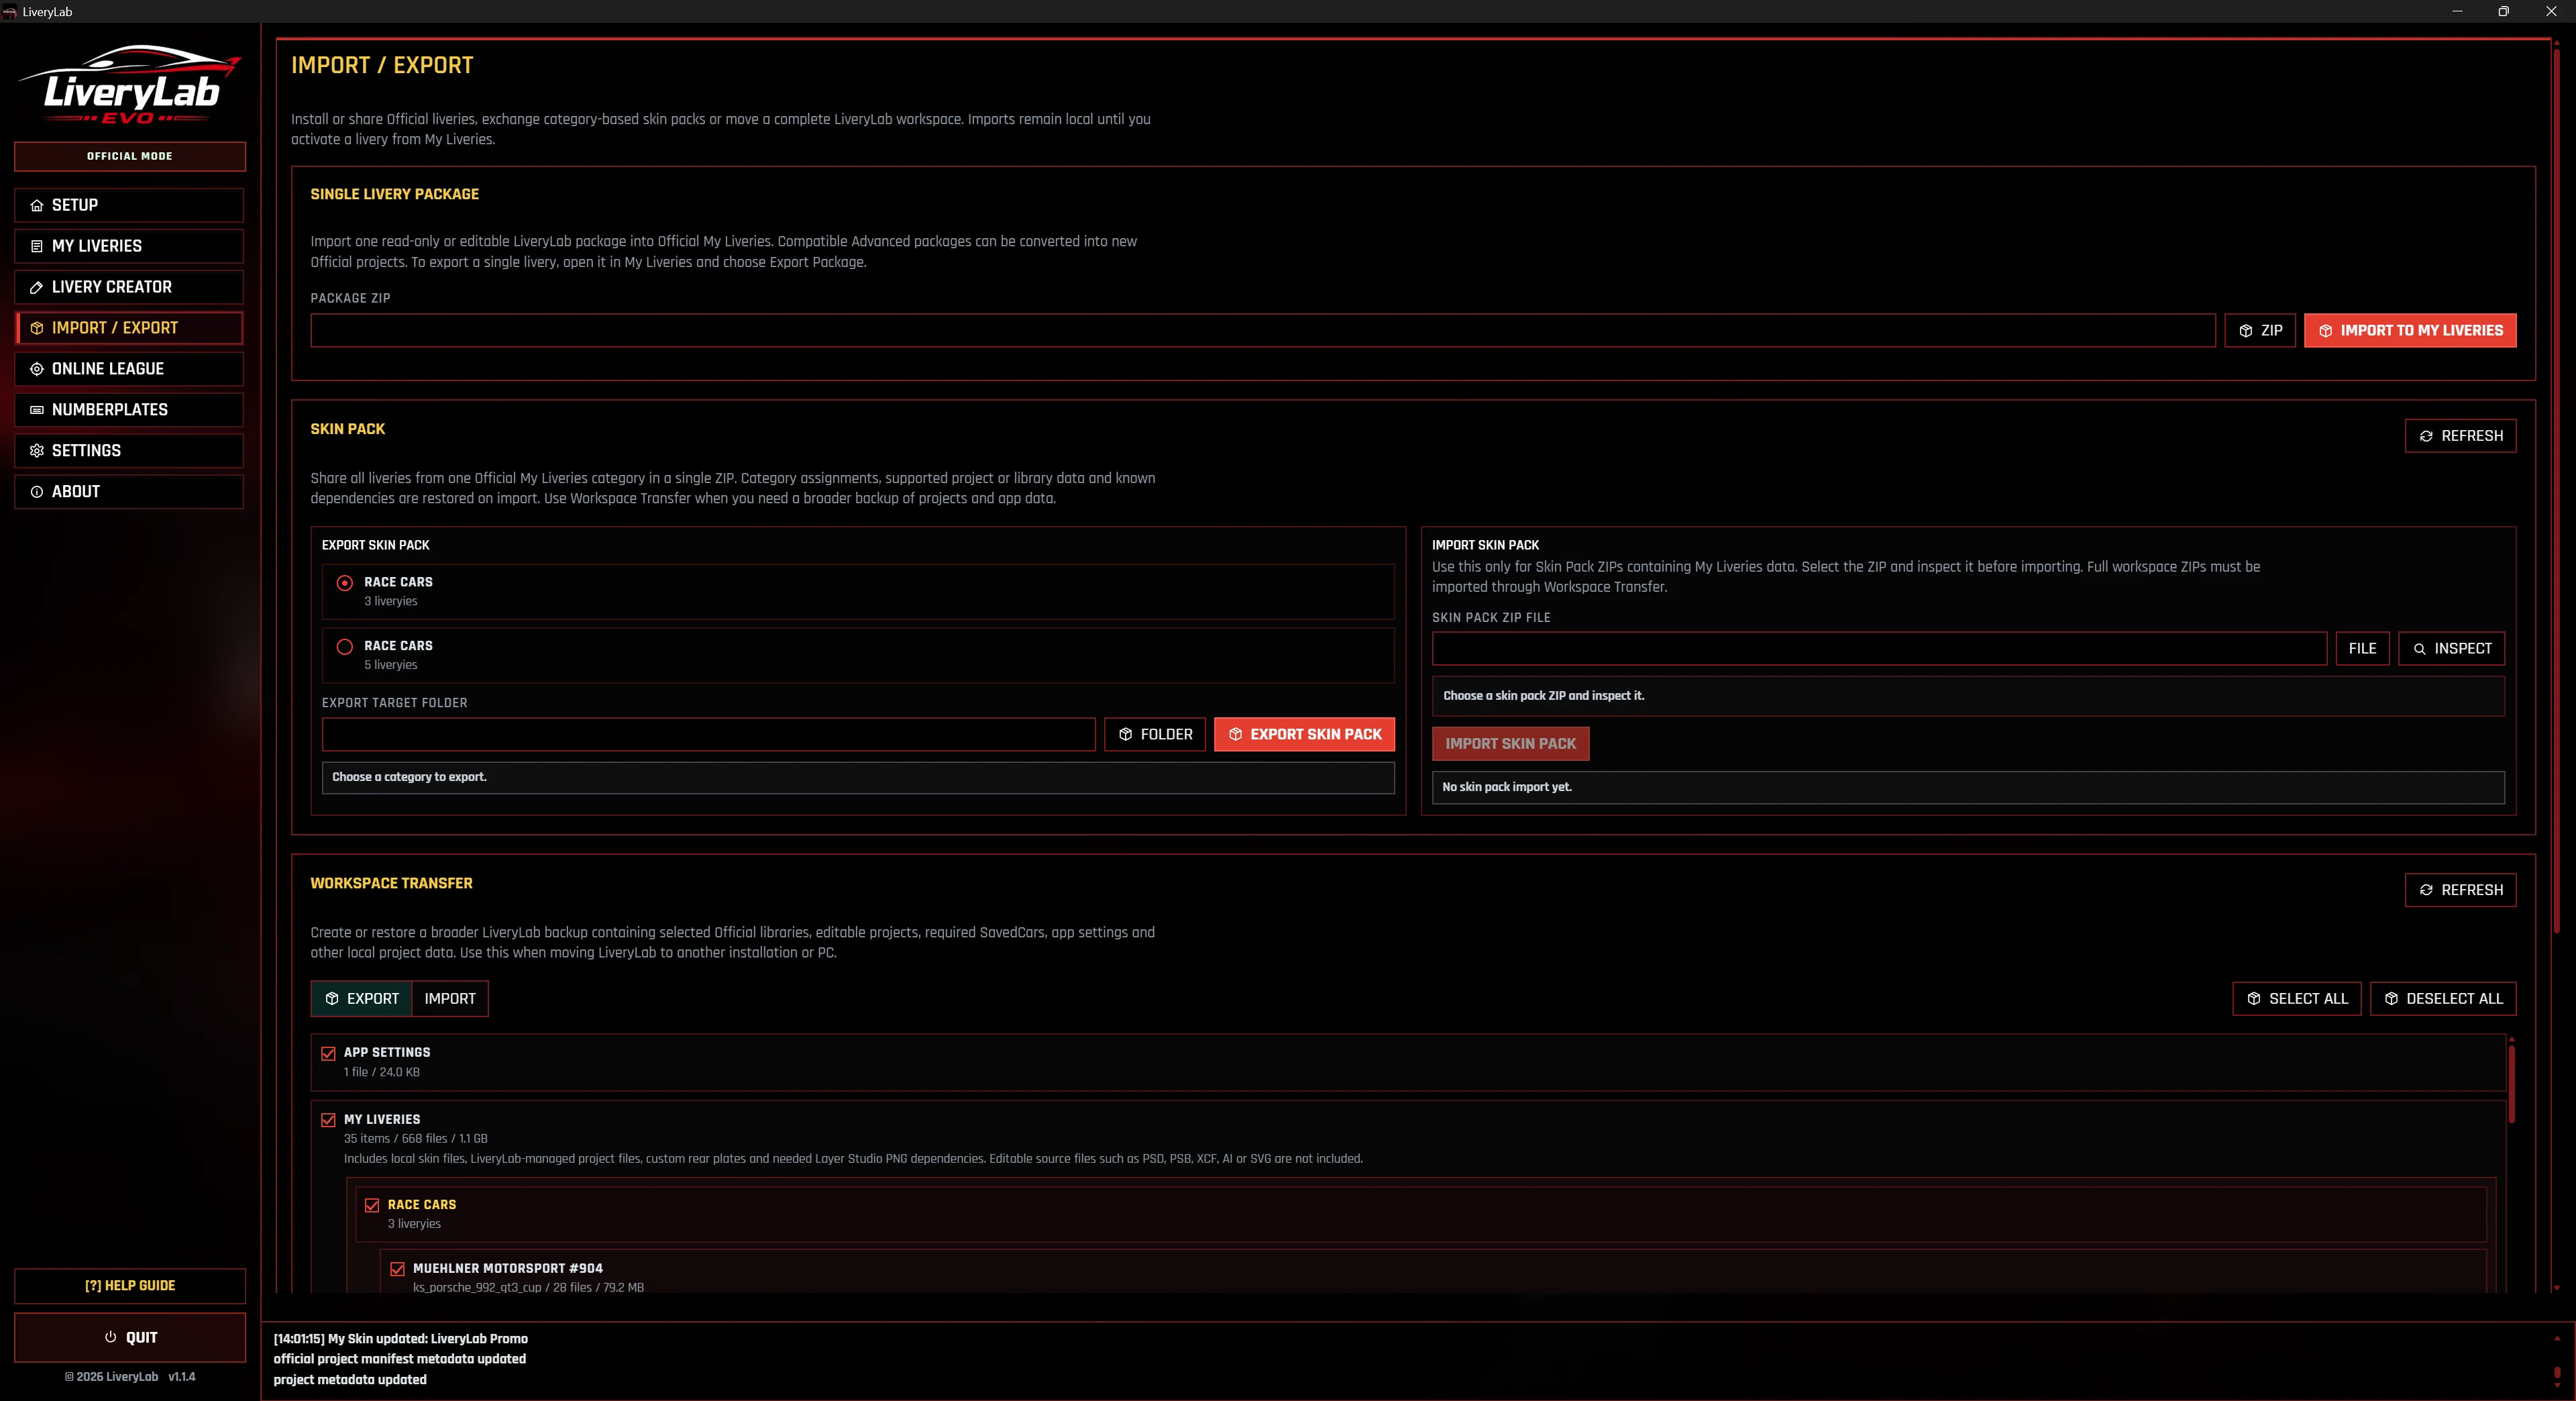Click the log line 'My Skin updated: LiveryLab Promo'

(x=401, y=1339)
